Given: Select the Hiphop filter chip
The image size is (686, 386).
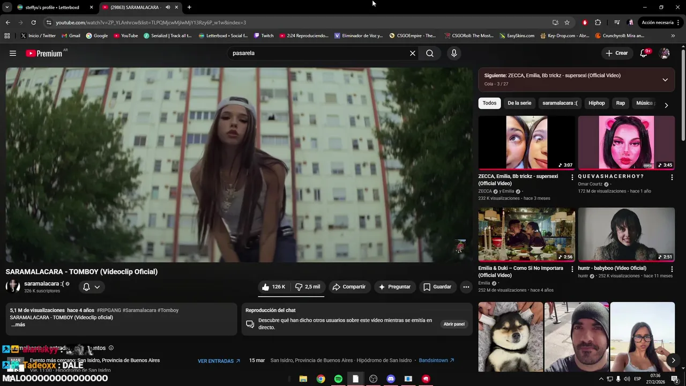Looking at the screenshot, I should (x=596, y=103).
